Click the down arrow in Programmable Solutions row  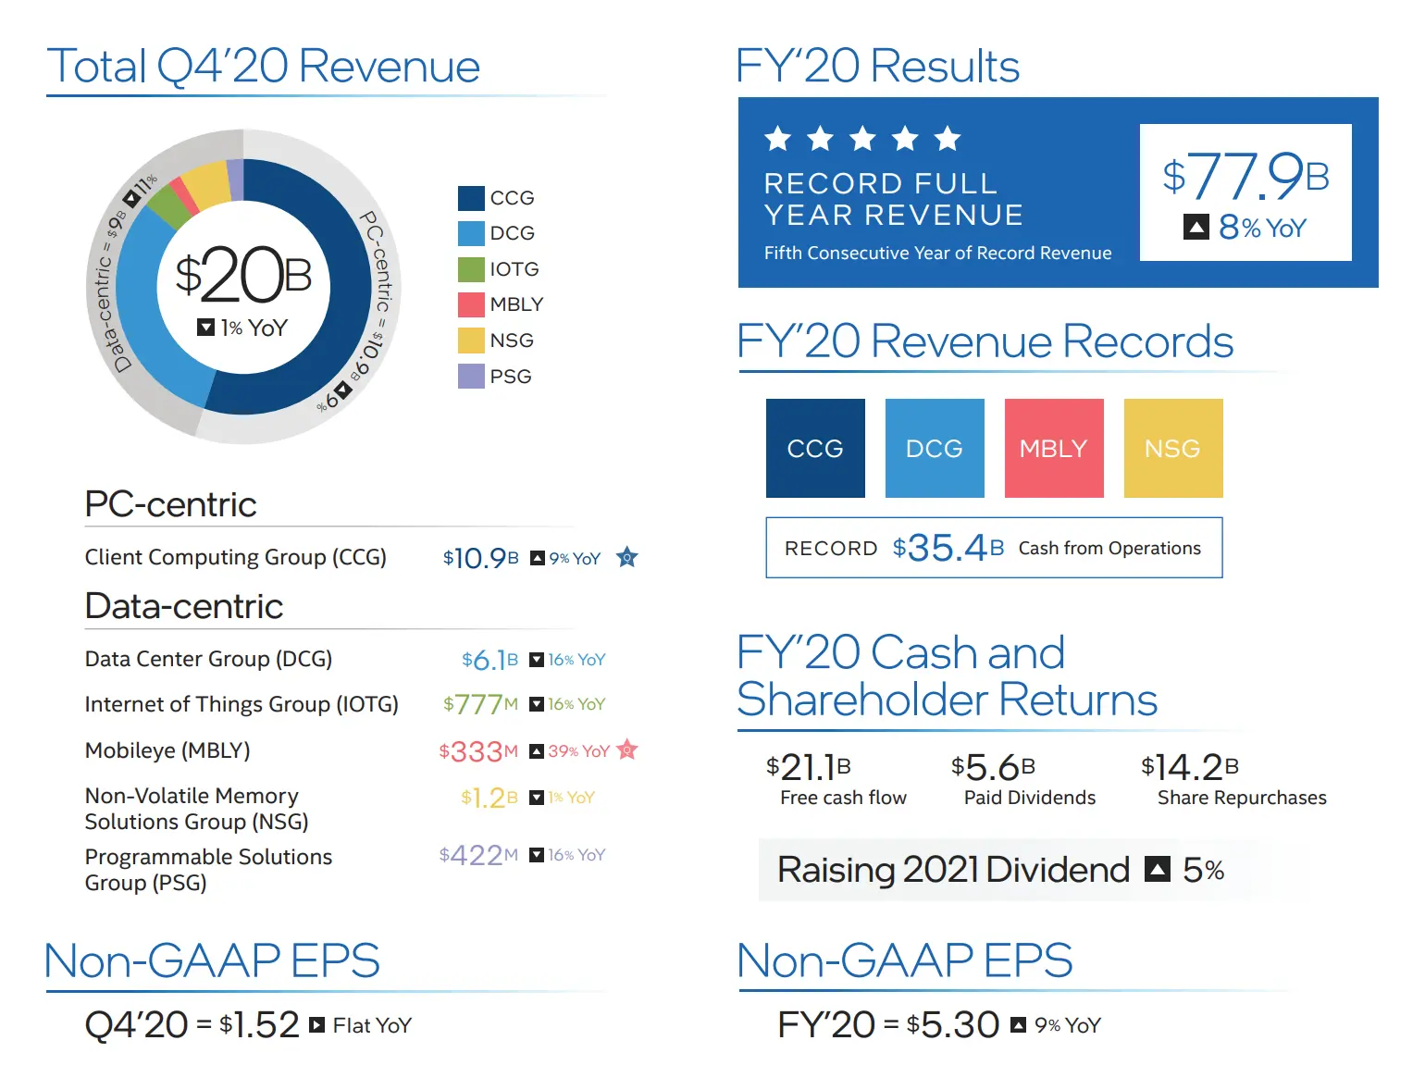537,855
